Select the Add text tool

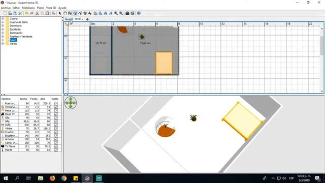90,13
